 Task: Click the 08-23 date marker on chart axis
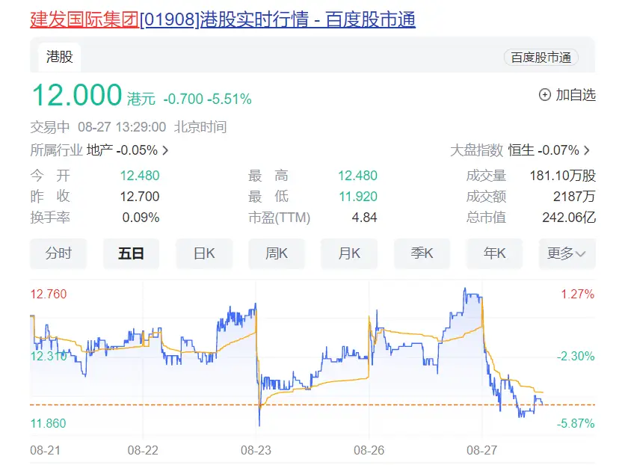[256, 451]
